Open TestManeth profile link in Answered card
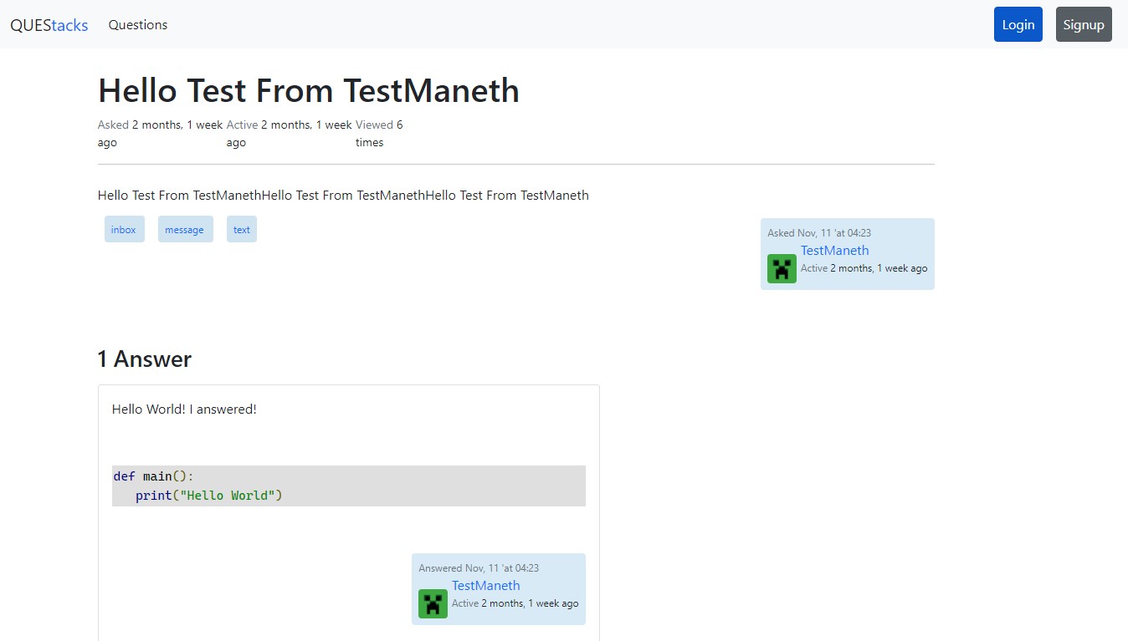1128x641 pixels. pos(485,586)
